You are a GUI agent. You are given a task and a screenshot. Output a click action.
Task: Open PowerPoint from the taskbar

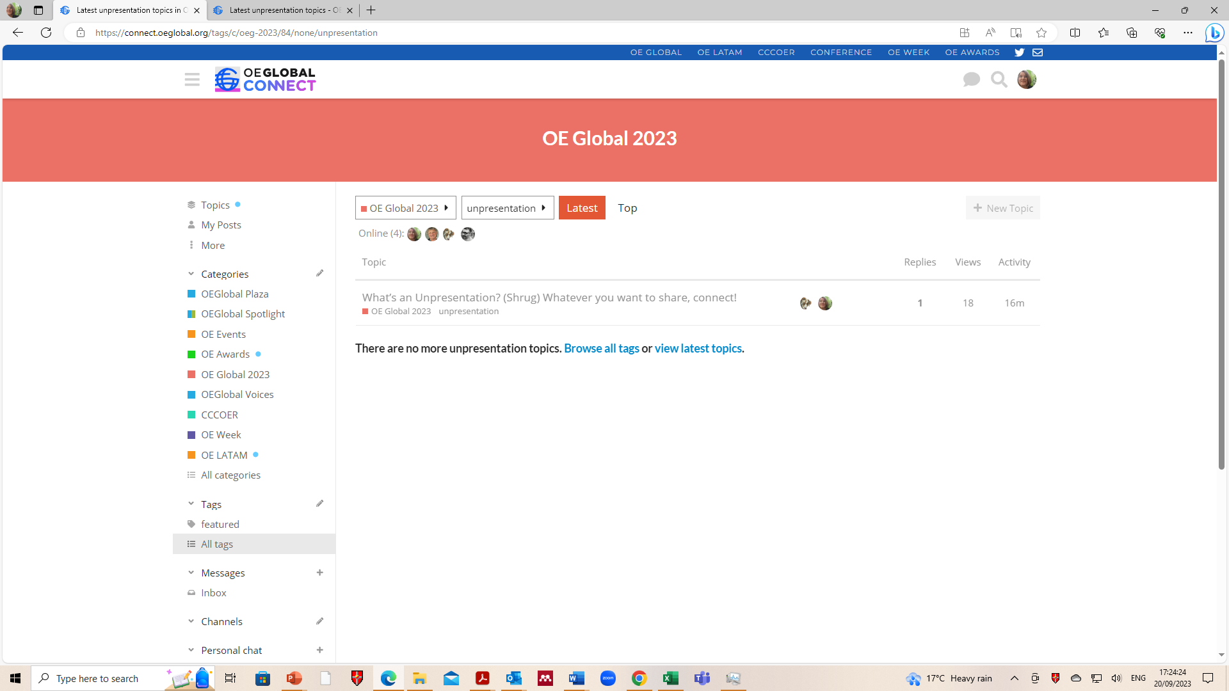[x=294, y=678]
